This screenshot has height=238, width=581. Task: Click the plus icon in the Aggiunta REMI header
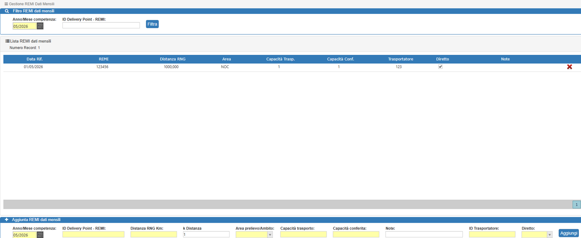click(x=7, y=220)
